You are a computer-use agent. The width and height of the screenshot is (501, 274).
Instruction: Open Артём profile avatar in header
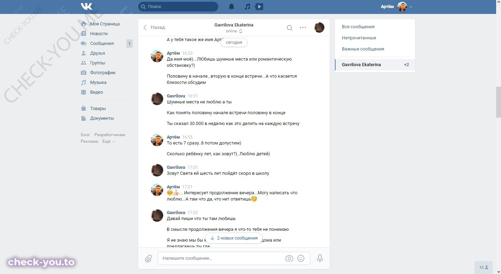tap(402, 7)
